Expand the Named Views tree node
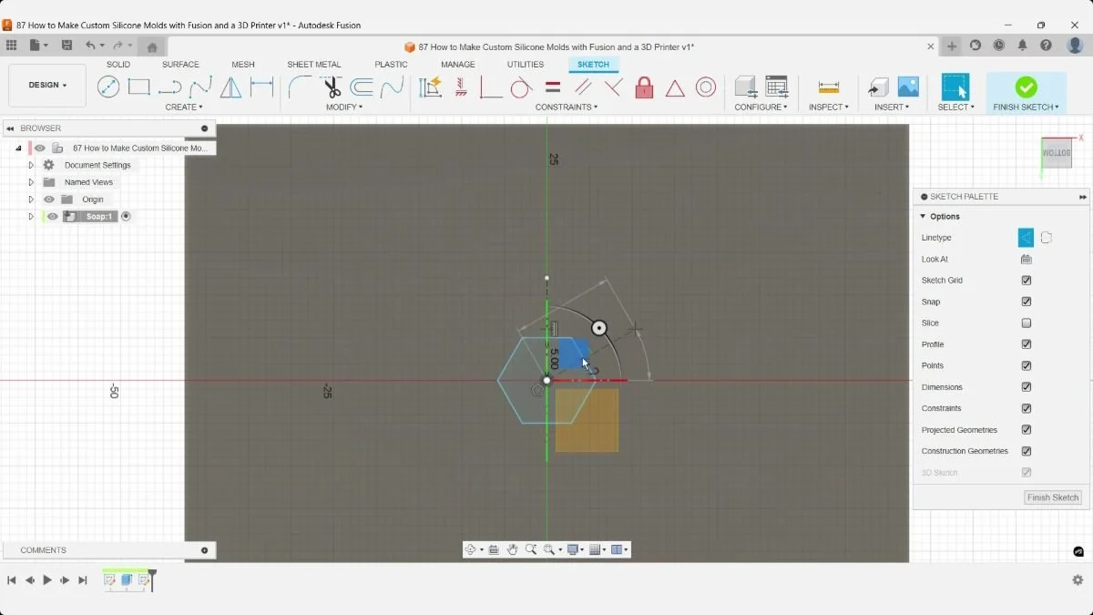Screen dimensions: 1093x615 tap(31, 182)
